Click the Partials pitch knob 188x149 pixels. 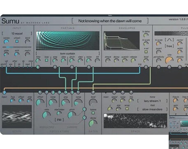(72, 60)
